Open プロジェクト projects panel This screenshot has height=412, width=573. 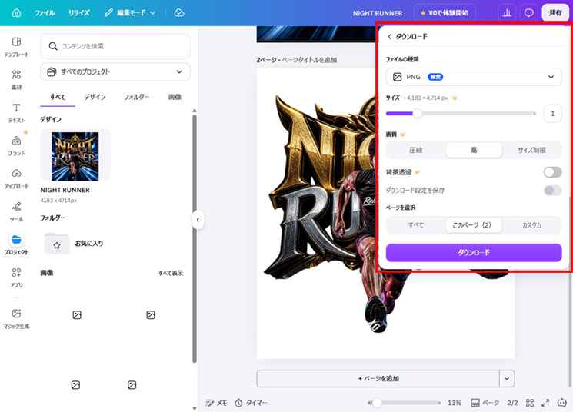(x=16, y=244)
